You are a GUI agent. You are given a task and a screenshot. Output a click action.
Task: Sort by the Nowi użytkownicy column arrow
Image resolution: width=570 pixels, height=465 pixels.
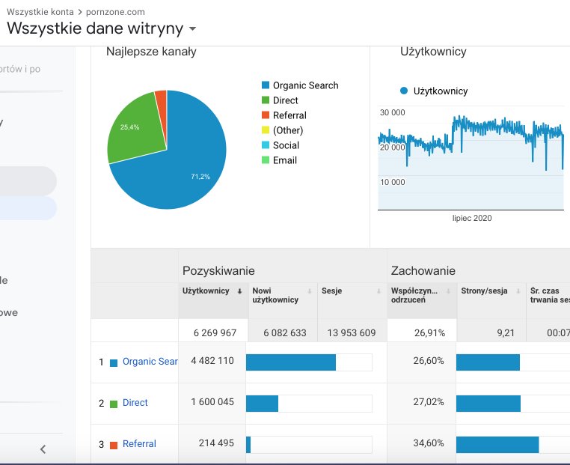tap(309, 291)
